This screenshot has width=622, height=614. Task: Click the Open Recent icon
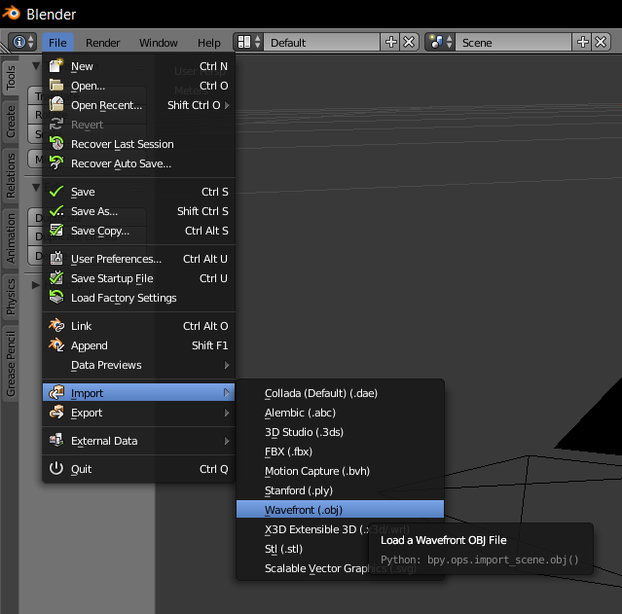pyautogui.click(x=55, y=105)
